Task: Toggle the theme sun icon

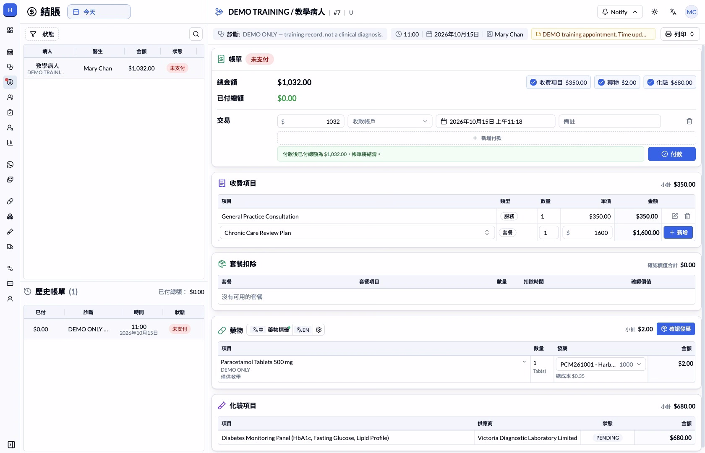Action: 655,12
